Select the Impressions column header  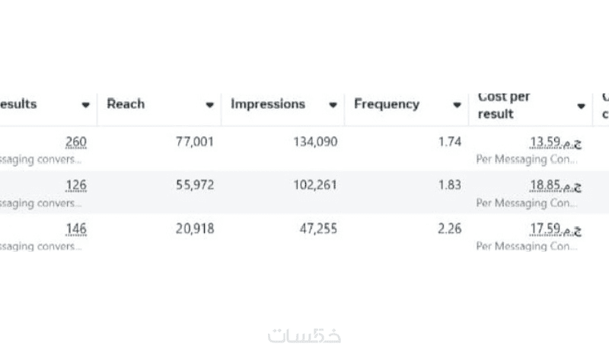point(268,104)
